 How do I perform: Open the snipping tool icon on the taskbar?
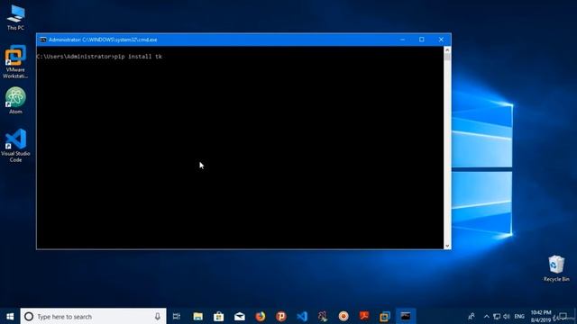coord(323,316)
